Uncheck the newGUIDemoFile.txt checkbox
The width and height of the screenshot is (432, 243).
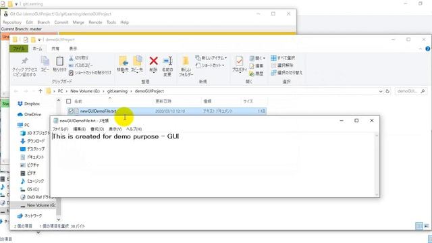71,111
